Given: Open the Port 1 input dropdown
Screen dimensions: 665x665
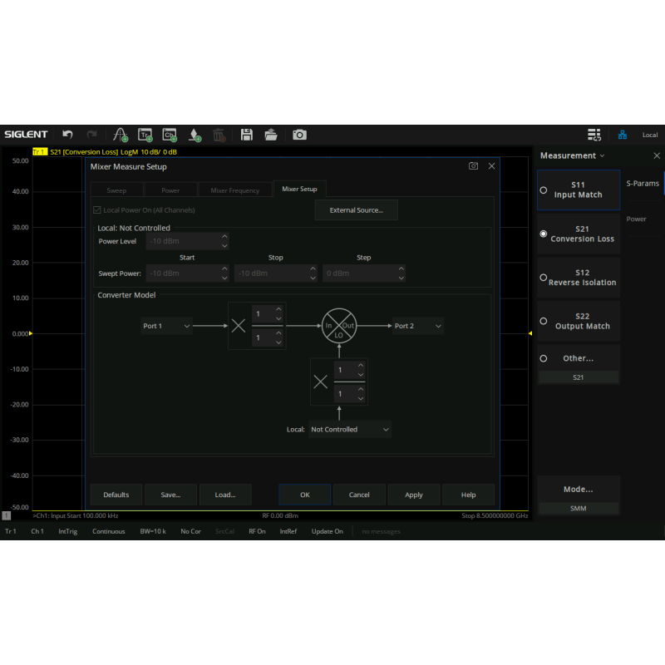Looking at the screenshot, I should pyautogui.click(x=167, y=326).
